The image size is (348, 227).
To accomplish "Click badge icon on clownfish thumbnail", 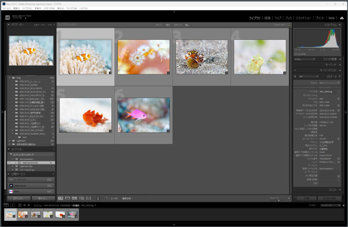I will coord(110,73).
